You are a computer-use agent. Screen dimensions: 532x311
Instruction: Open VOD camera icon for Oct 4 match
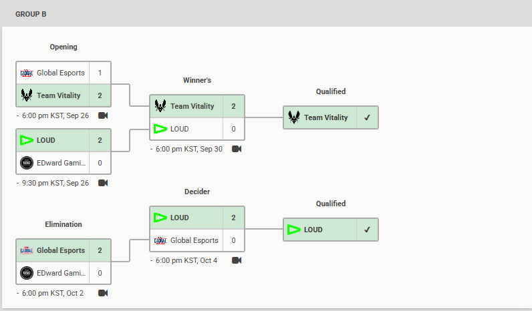[237, 260]
